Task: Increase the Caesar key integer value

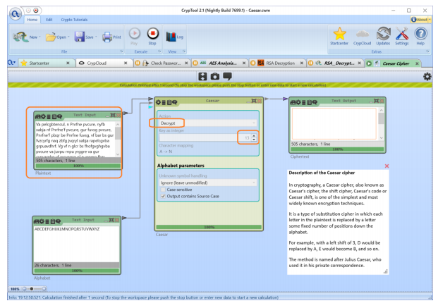Action: 254,136
